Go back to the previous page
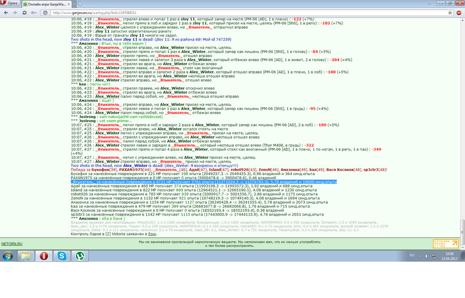Image resolution: width=465 pixels, height=298 pixels. [6, 13]
